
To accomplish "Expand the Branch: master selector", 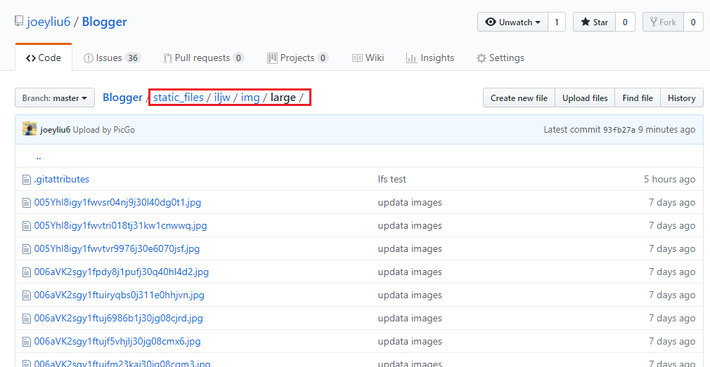I will click(55, 98).
